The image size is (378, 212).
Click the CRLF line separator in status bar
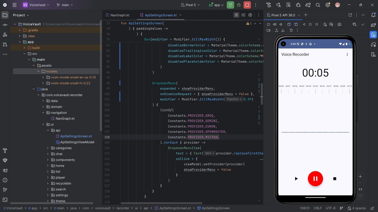coord(318,208)
